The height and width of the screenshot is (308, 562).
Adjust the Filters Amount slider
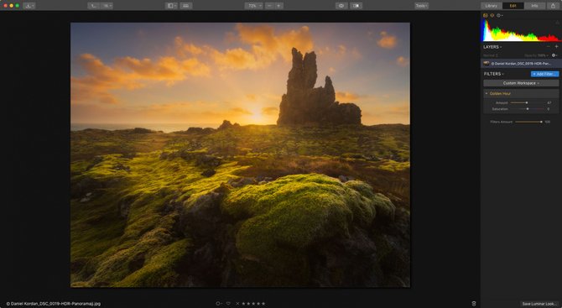click(528, 122)
